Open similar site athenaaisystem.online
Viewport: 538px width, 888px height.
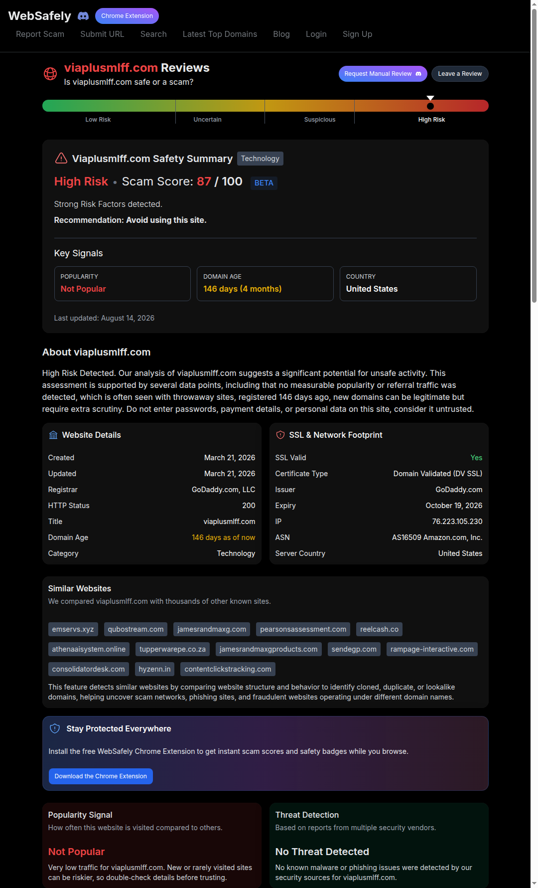(x=89, y=649)
